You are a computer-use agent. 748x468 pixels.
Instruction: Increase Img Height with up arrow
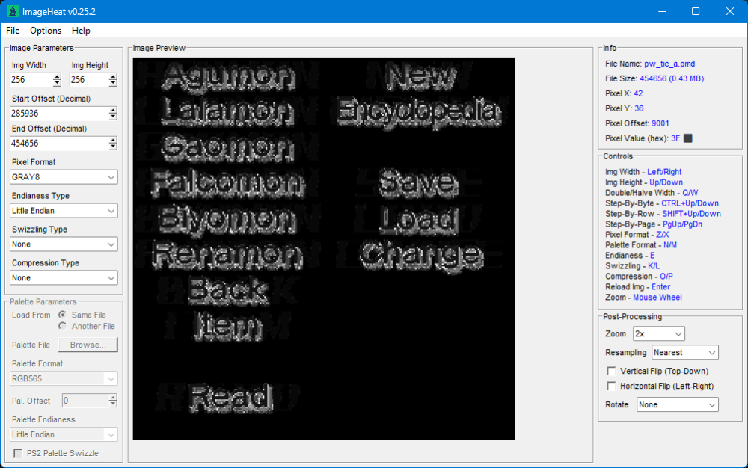113,77
